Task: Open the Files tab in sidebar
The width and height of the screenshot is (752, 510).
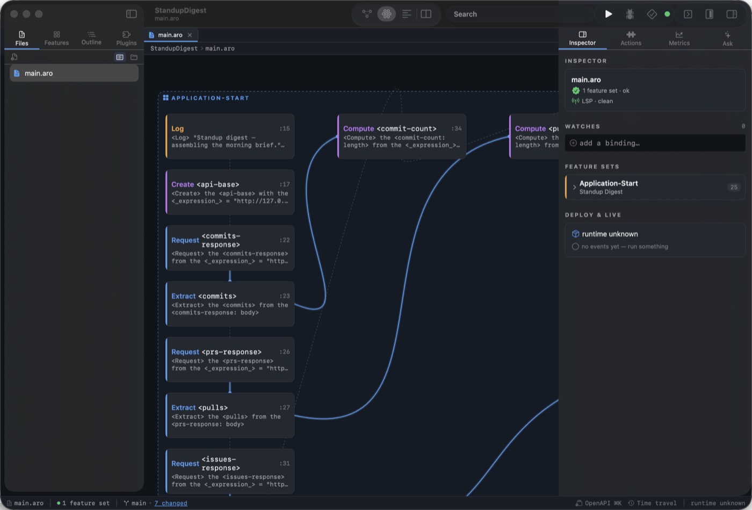Action: (21, 38)
